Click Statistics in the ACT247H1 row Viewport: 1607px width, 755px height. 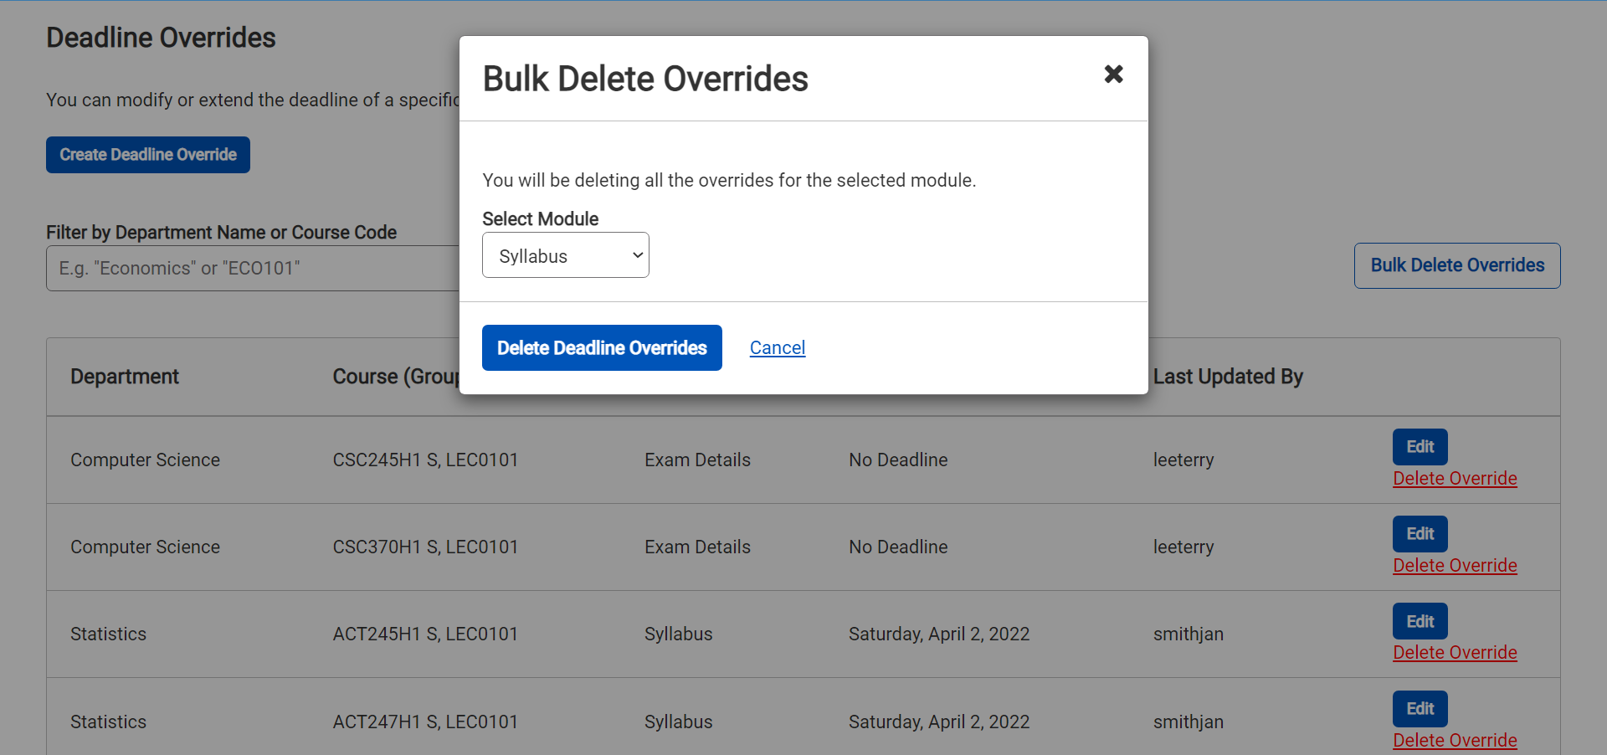pyautogui.click(x=108, y=722)
